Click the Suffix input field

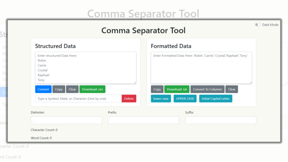[220, 120]
